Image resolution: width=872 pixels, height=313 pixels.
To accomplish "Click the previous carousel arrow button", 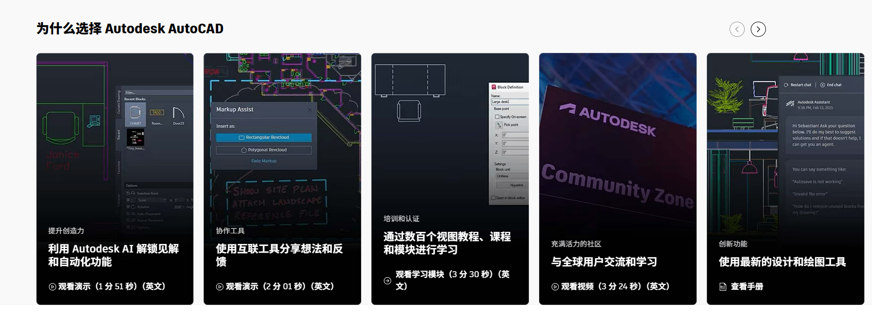I will pos(737,29).
